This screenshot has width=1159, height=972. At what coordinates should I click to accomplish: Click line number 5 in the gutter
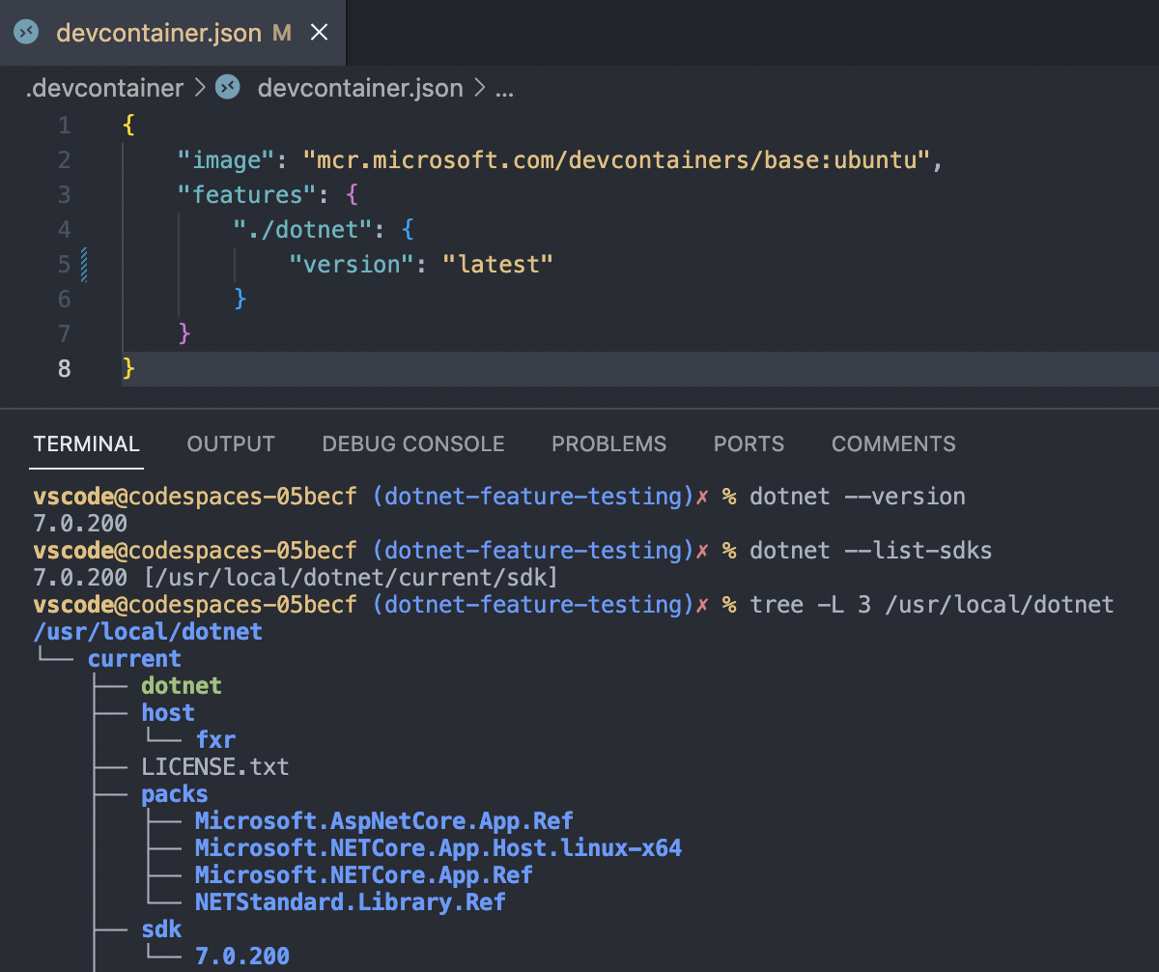tap(64, 265)
